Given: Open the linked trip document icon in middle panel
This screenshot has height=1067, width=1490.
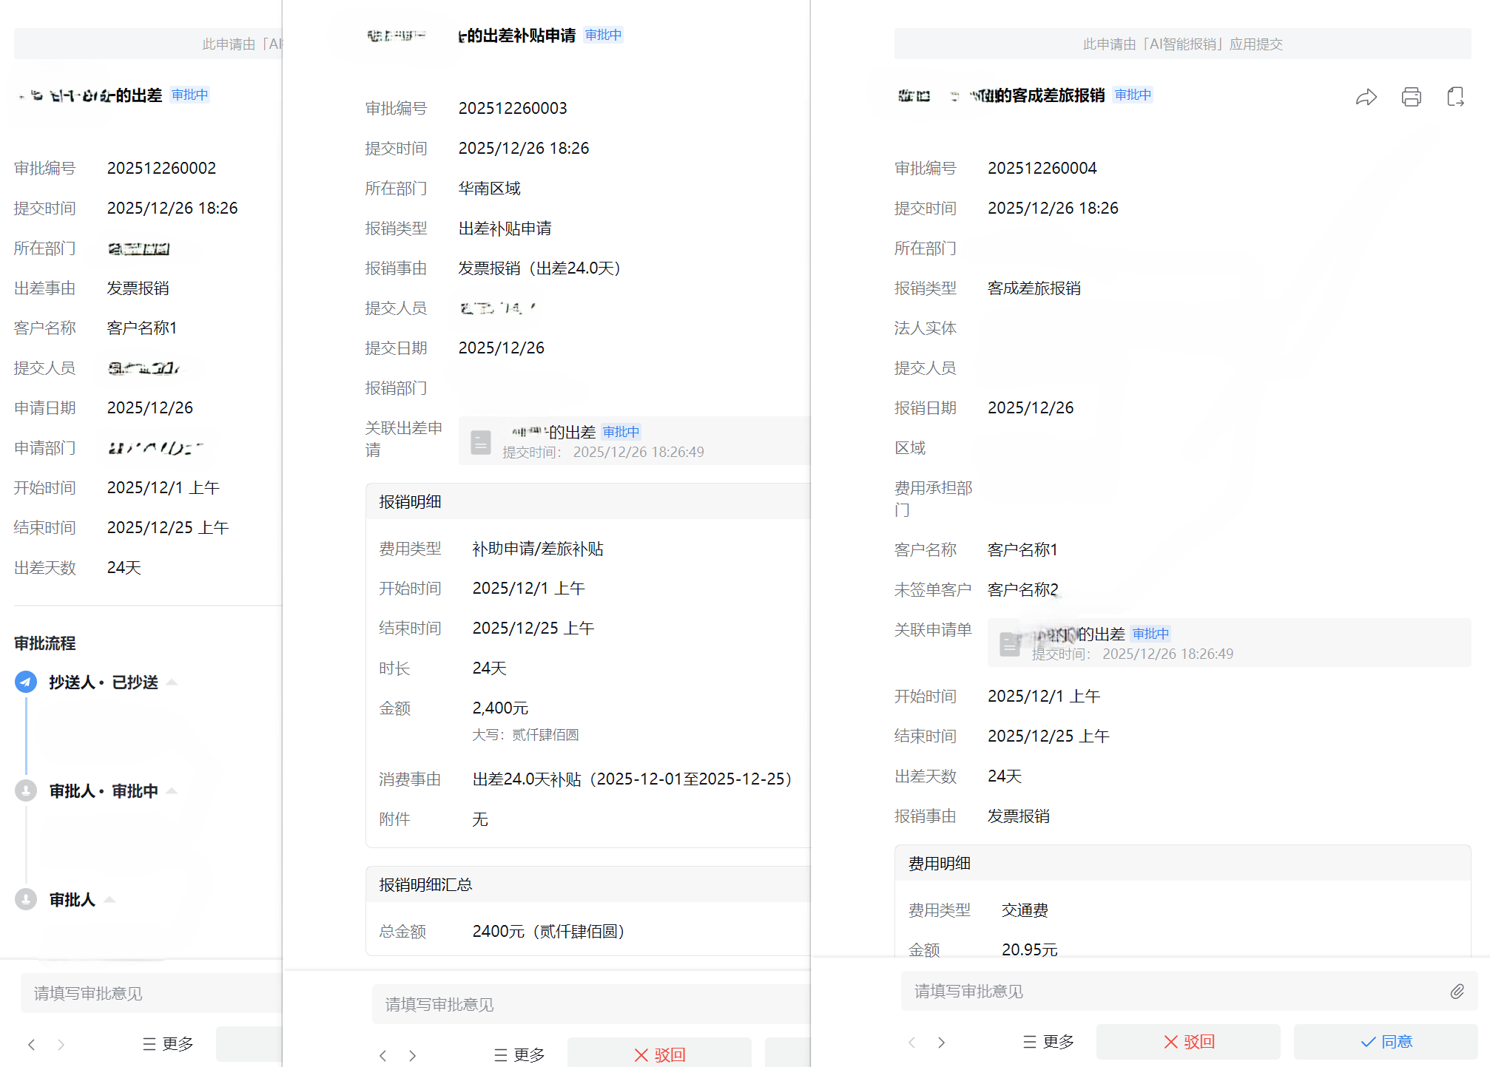Looking at the screenshot, I should [481, 441].
